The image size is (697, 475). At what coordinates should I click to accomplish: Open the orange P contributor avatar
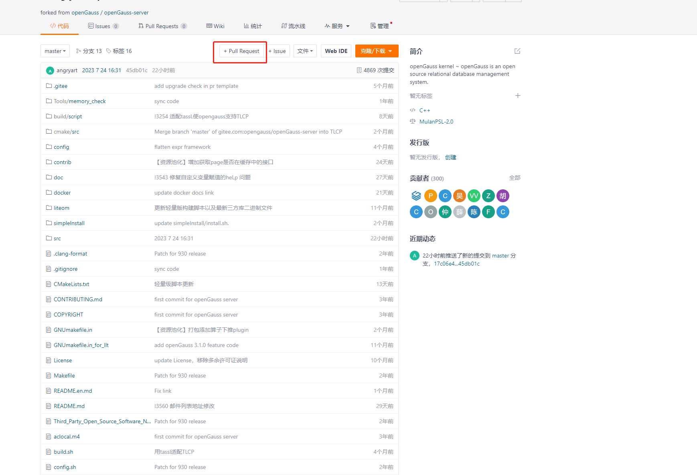tap(431, 196)
